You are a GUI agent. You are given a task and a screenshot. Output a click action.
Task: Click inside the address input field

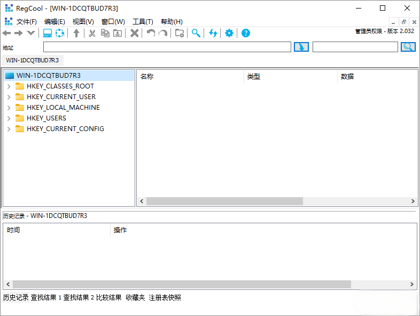(167, 47)
